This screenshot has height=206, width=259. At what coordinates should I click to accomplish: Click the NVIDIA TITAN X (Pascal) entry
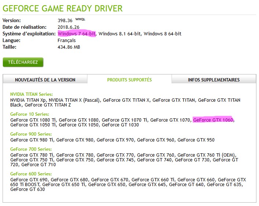tap(74, 100)
